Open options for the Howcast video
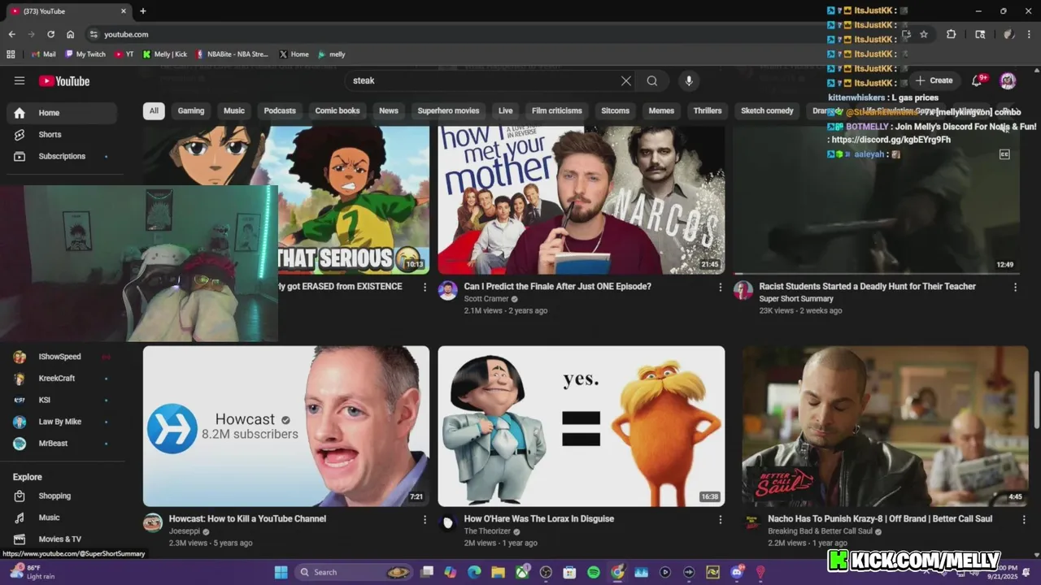 coord(425,519)
